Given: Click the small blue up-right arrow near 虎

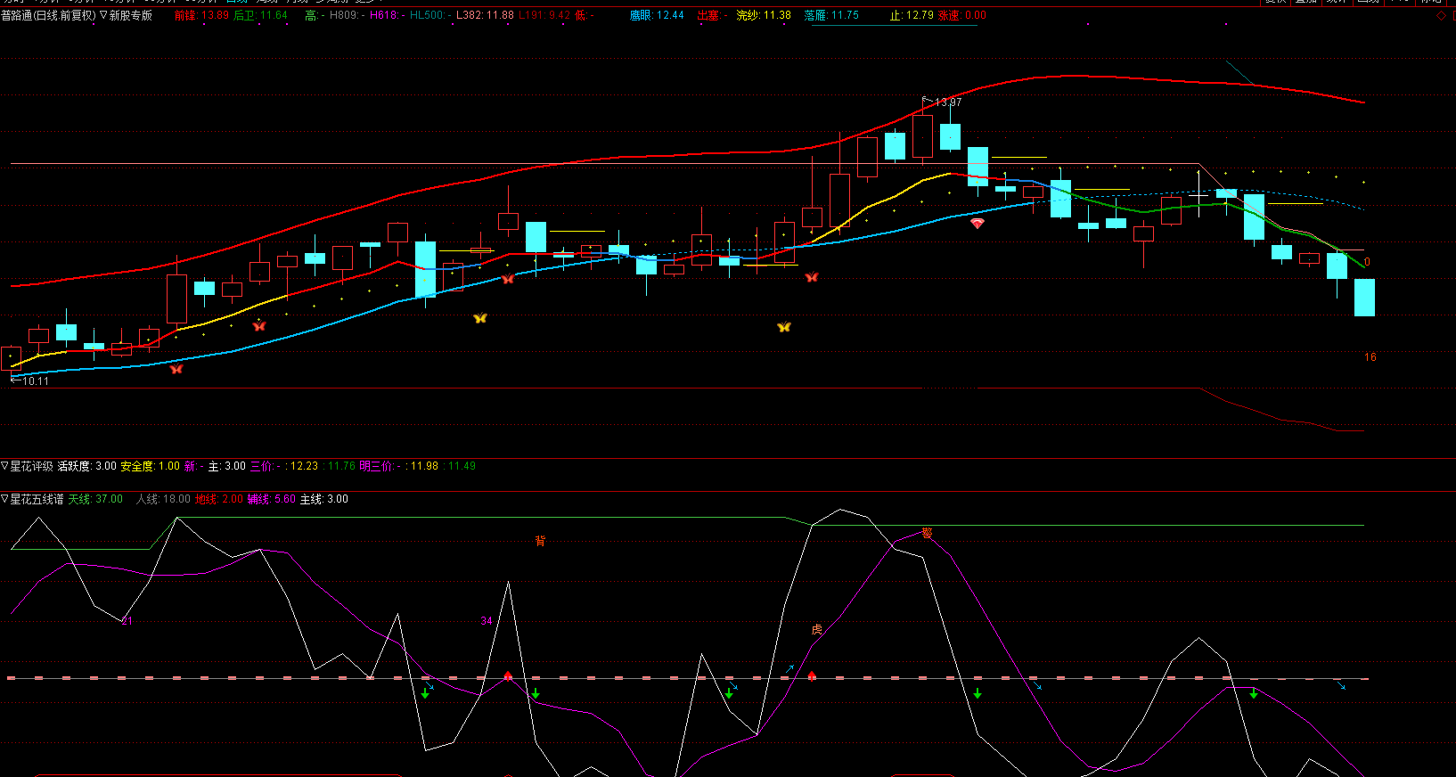Looking at the screenshot, I should (x=789, y=667).
